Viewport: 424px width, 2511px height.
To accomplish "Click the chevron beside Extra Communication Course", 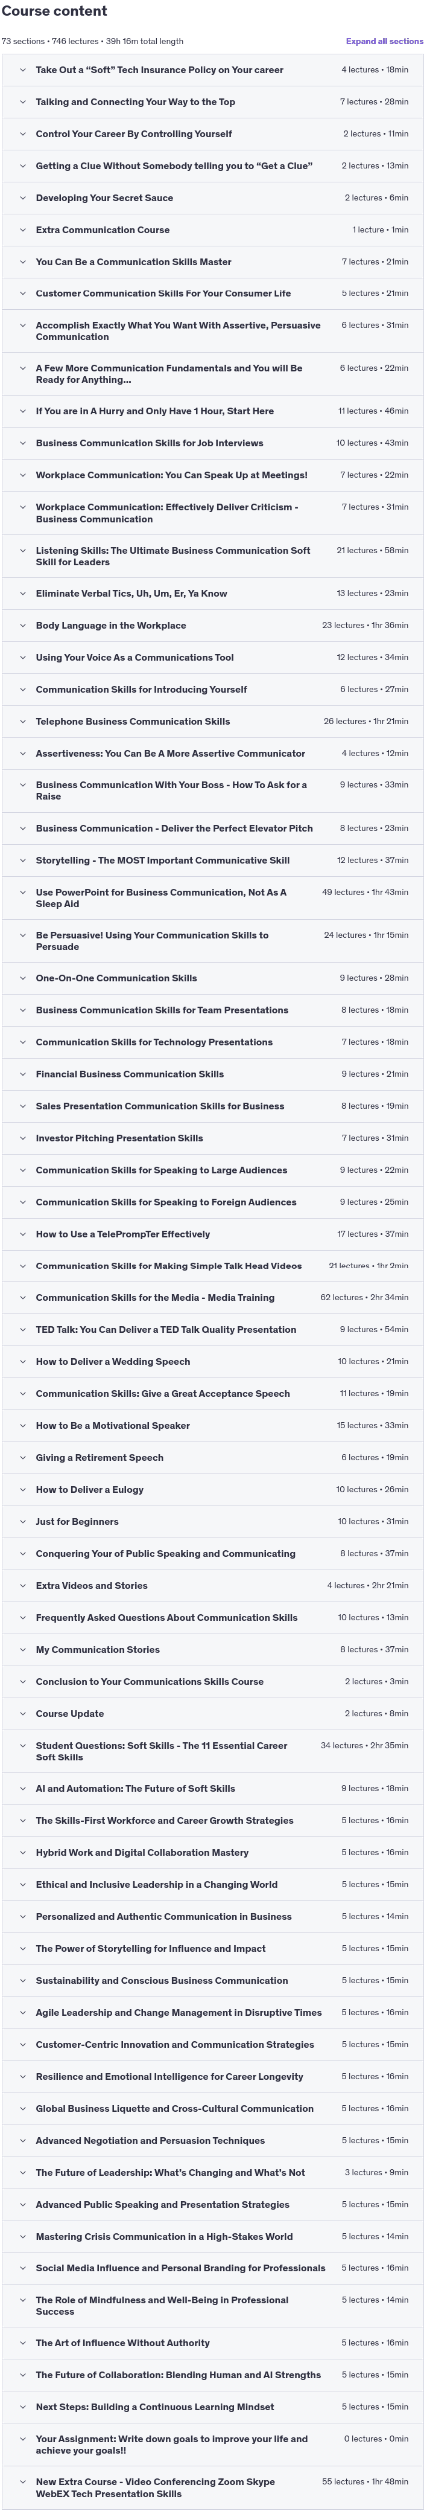I will click(22, 230).
